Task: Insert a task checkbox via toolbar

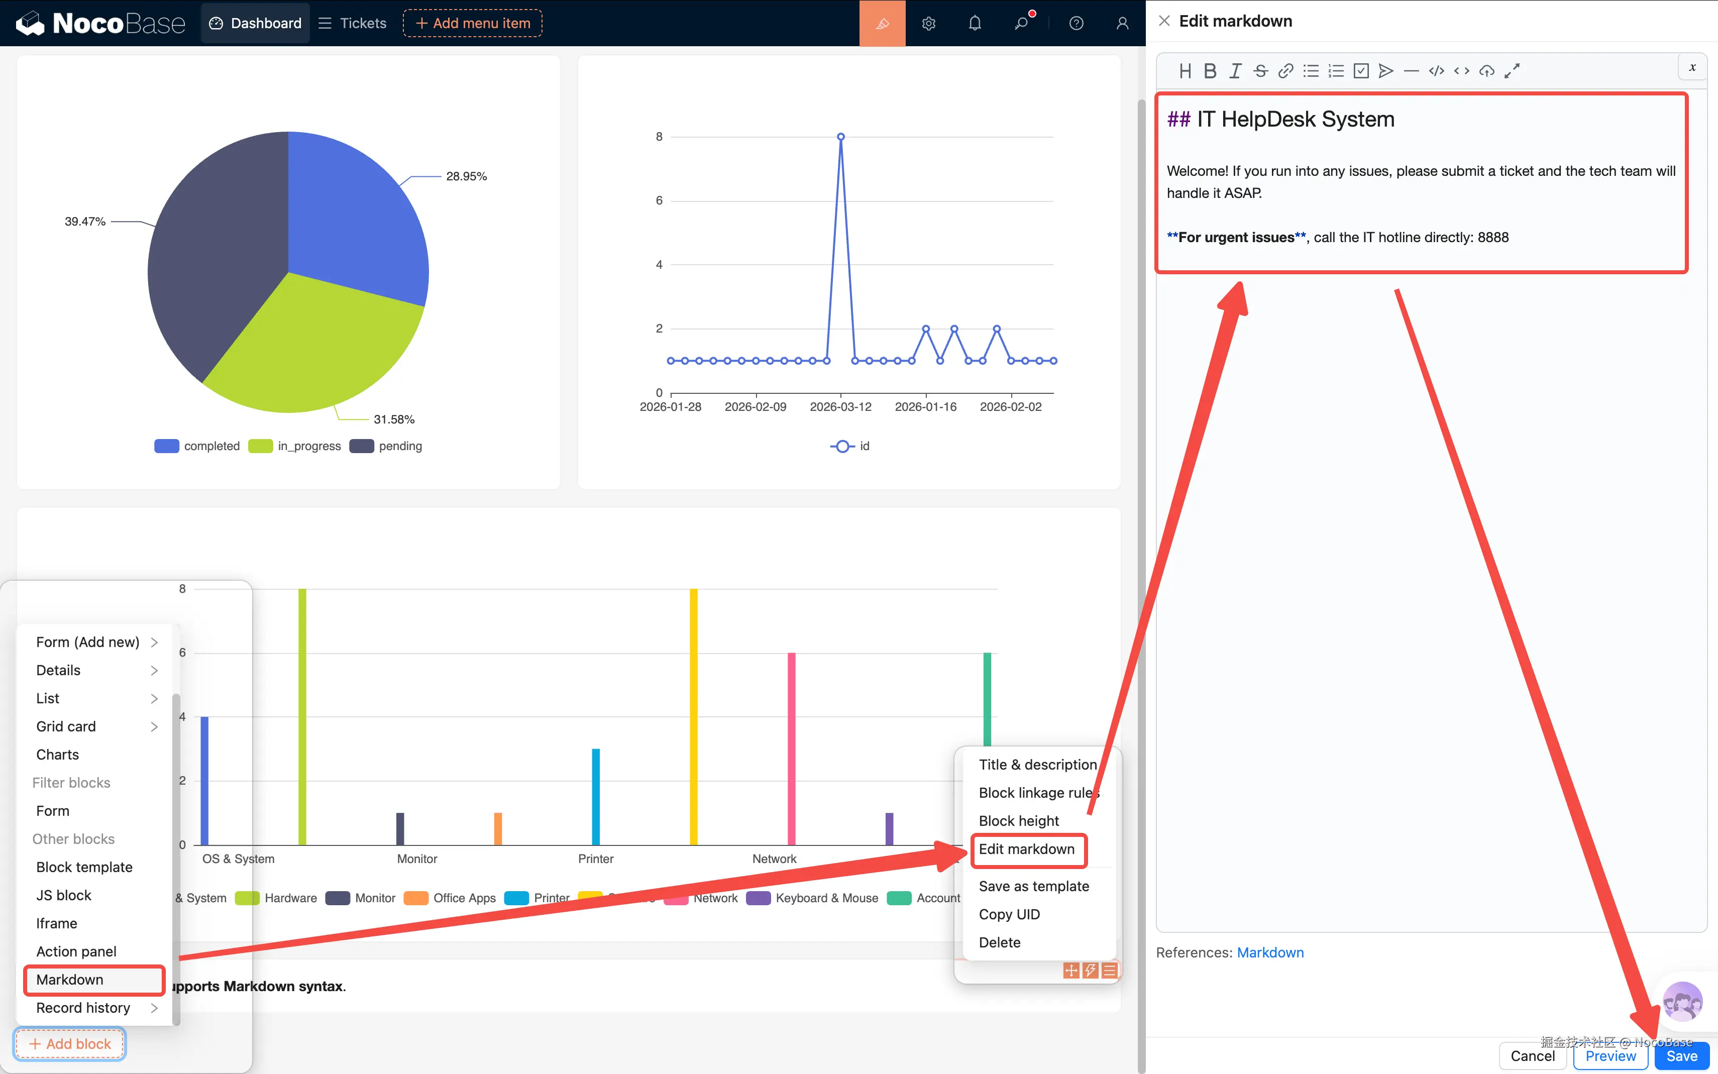Action: point(1361,71)
